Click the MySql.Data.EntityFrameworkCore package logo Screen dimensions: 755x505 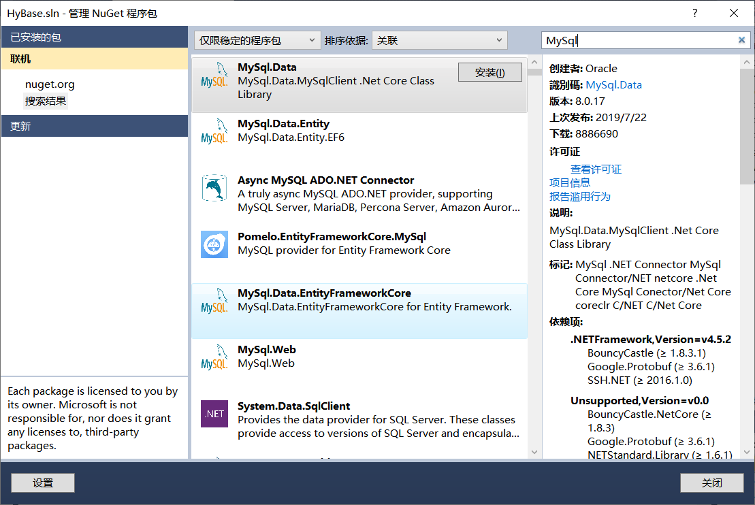click(214, 301)
